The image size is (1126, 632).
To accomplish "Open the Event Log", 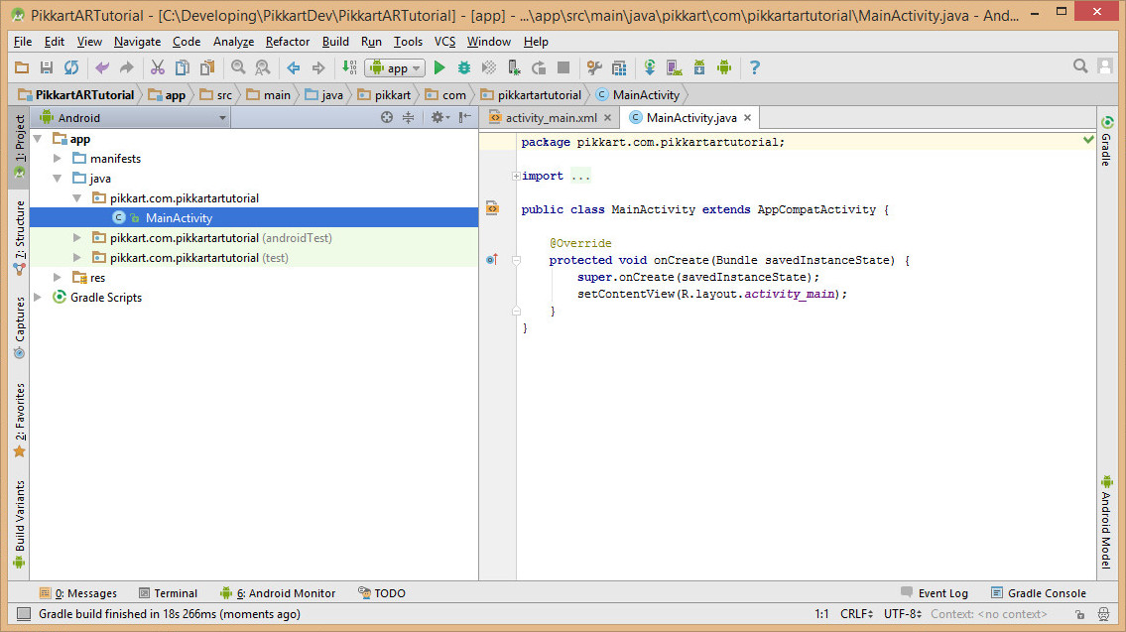I will tap(935, 593).
